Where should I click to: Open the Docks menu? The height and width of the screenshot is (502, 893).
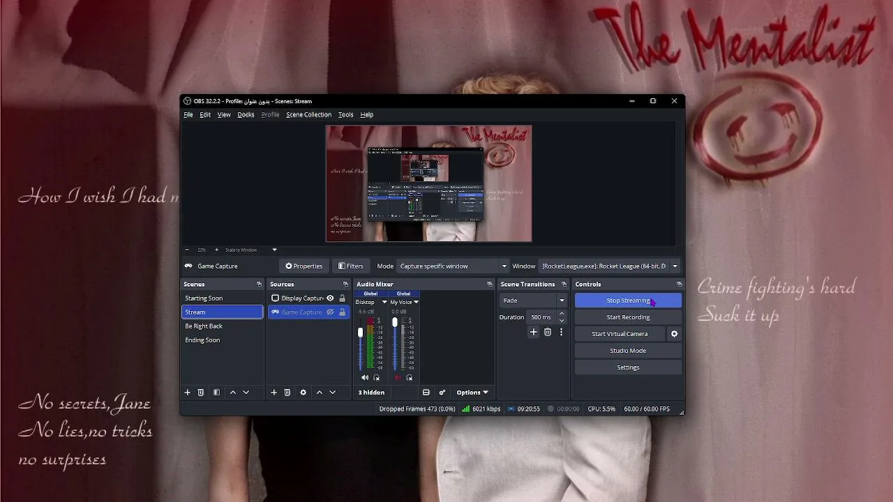[246, 114]
